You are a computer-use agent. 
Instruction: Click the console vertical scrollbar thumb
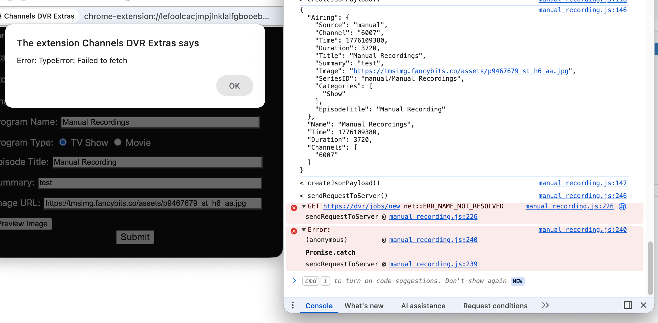(650, 268)
